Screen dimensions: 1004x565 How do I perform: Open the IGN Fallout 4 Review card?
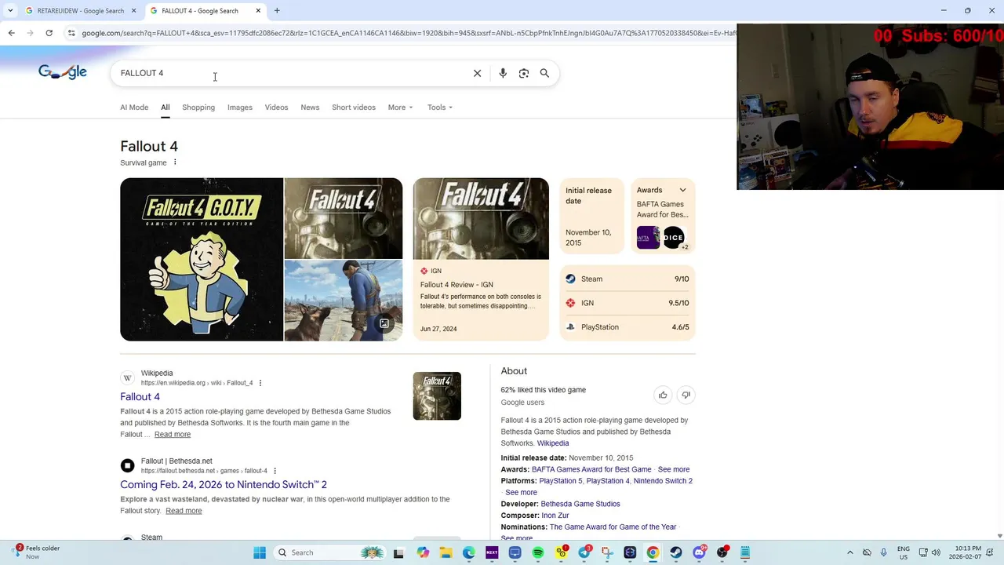point(481,260)
